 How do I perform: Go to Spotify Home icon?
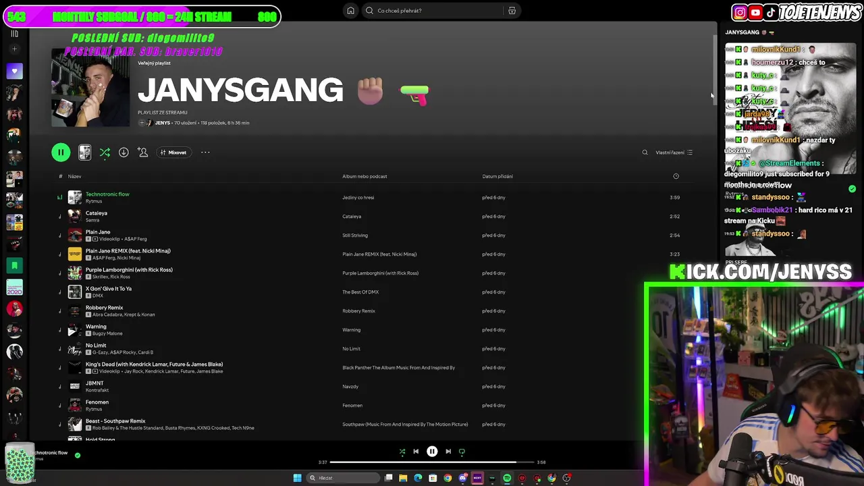(350, 11)
